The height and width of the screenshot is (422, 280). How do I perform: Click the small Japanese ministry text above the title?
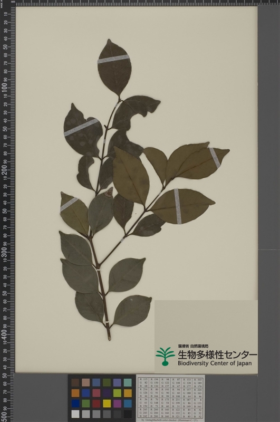click(193, 346)
